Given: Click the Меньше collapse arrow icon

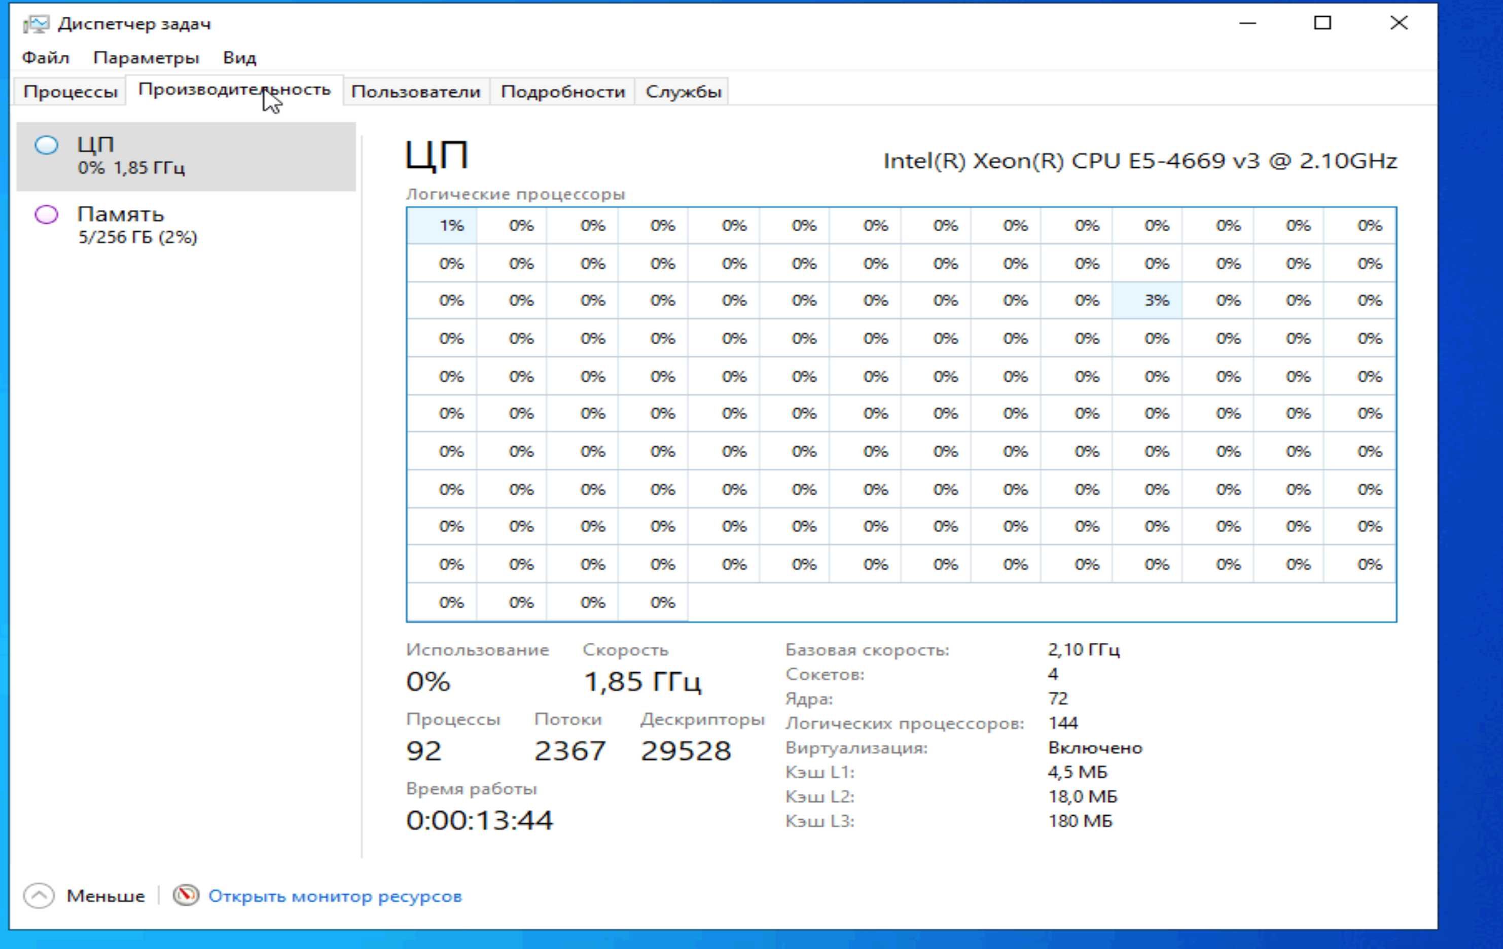Looking at the screenshot, I should coord(39,895).
